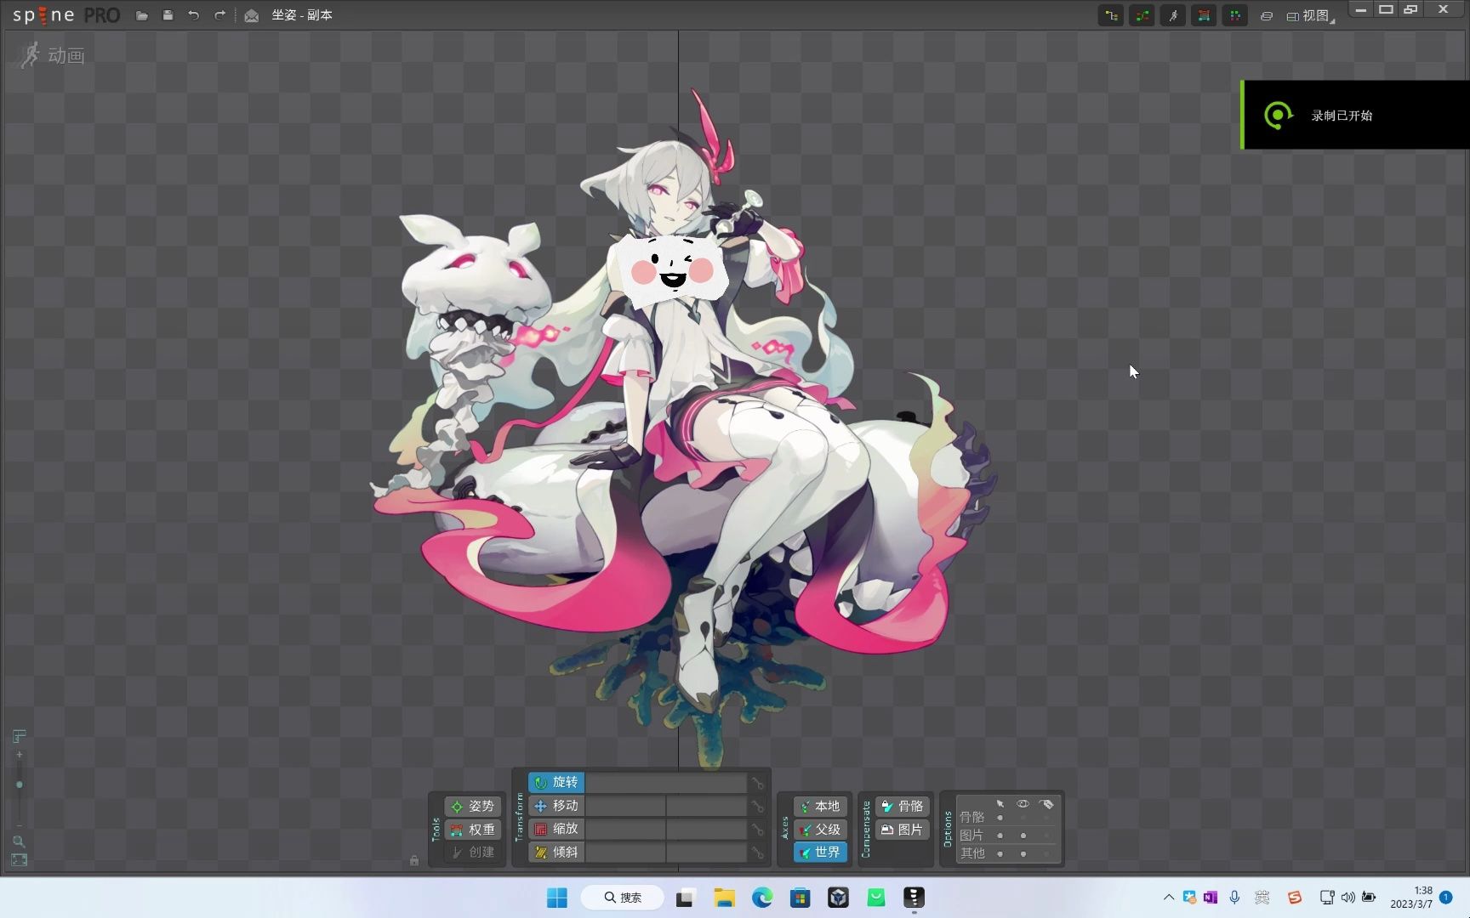Viewport: 1470px width, 918px height.
Task: Click the envelope message icon in the title bar
Action: point(252,15)
